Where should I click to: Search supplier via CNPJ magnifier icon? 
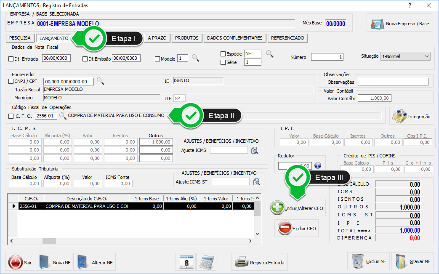(100, 81)
